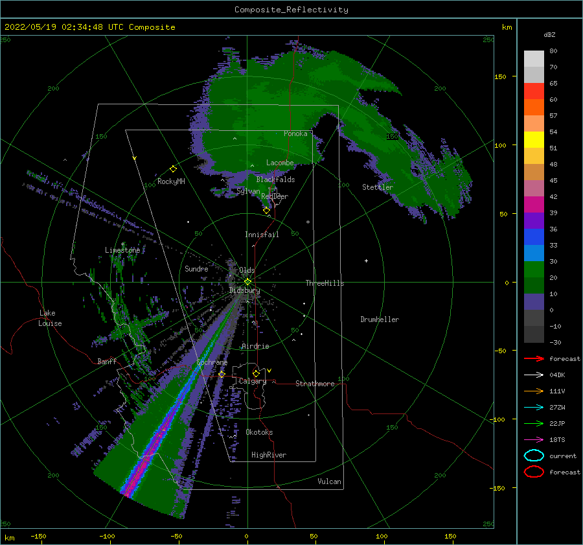This screenshot has height=545, width=583.
Task: Pick the light gray 70-80 dBZ swatch
Action: (x=534, y=59)
